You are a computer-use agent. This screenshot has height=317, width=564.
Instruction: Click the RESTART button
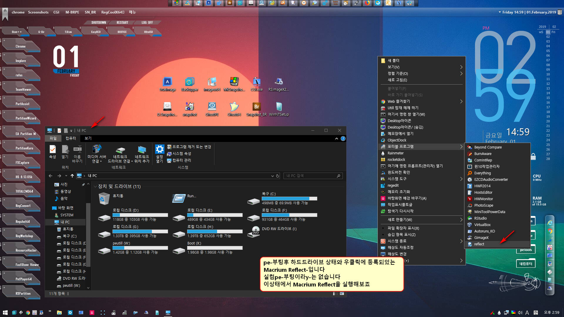point(122,23)
